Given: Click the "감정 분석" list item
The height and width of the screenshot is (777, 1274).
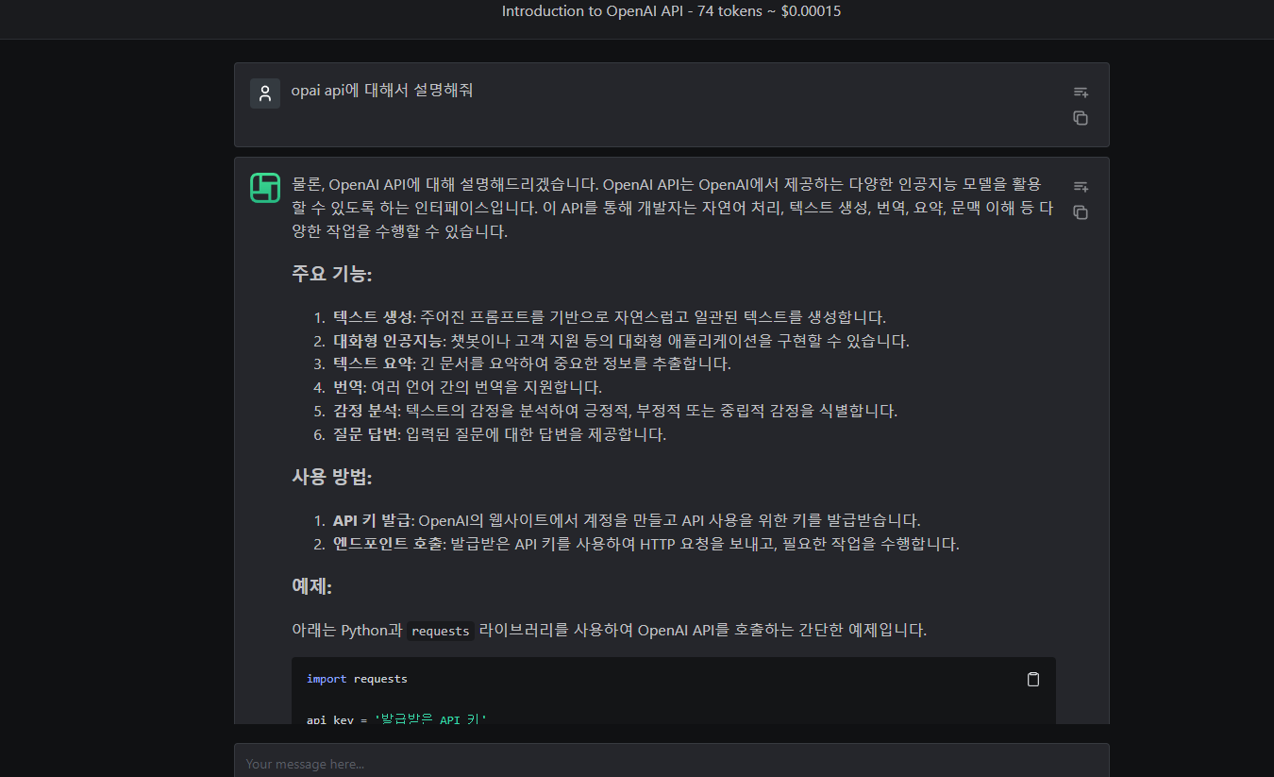Looking at the screenshot, I should click(615, 411).
